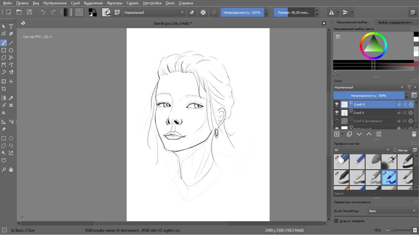Screen dimensions: 419x235
Task: Select the Fill bucket tool
Action: [x=4, y=113]
